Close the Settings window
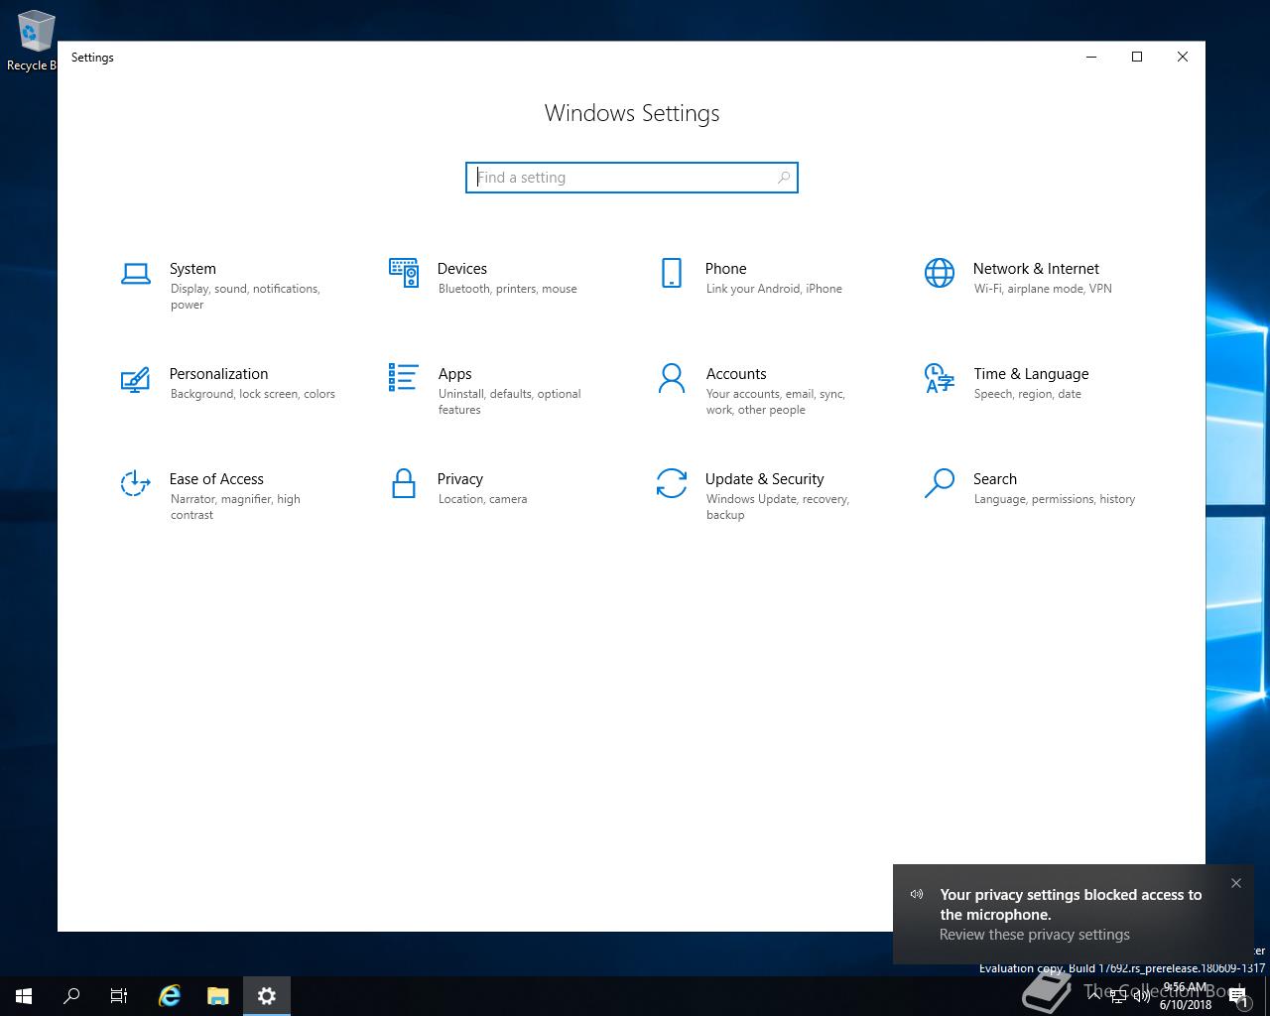Image resolution: width=1270 pixels, height=1016 pixels. point(1183,57)
